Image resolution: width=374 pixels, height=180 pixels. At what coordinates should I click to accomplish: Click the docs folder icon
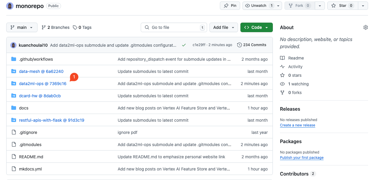click(x=14, y=108)
